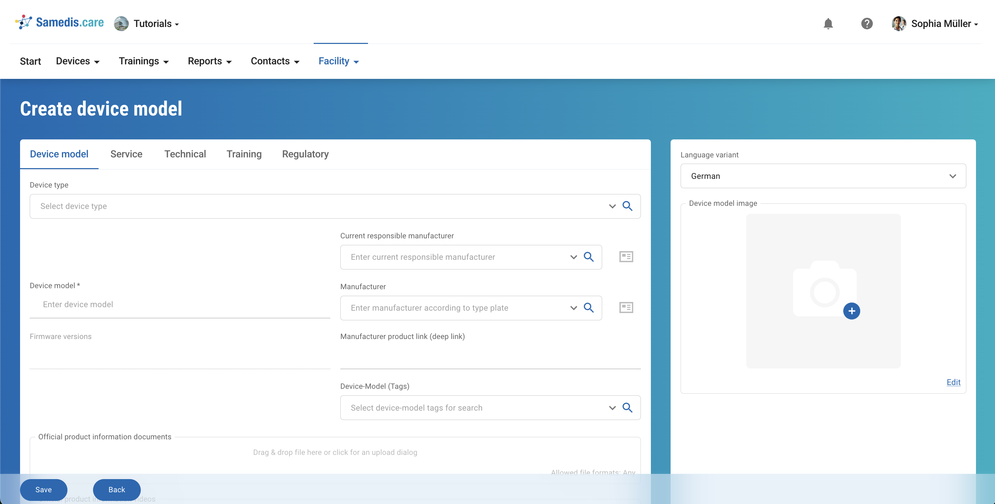Open contact card icon beside Manufacturer field

tap(626, 308)
